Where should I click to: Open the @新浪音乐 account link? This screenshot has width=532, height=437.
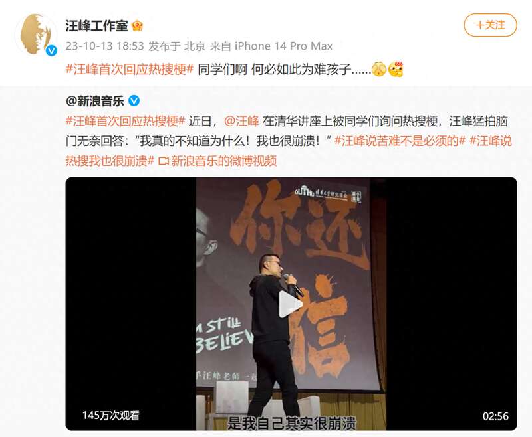95,101
